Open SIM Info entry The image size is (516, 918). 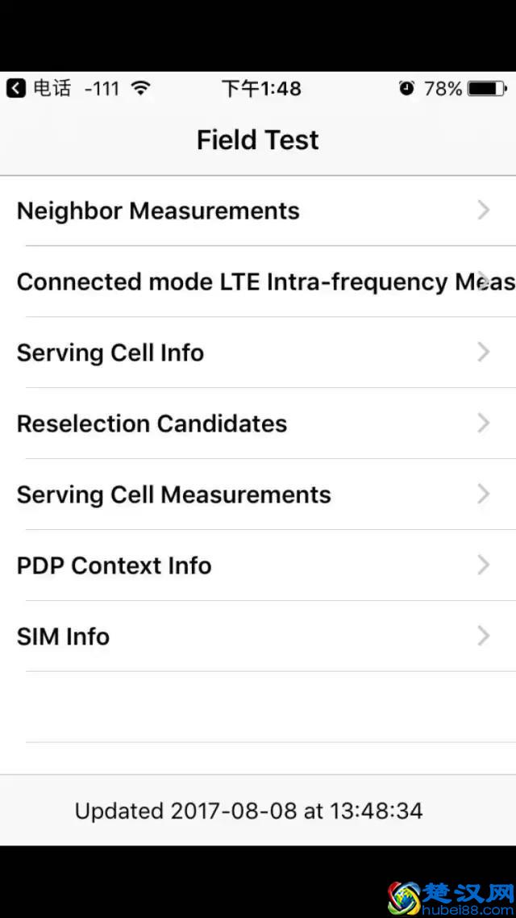click(63, 637)
